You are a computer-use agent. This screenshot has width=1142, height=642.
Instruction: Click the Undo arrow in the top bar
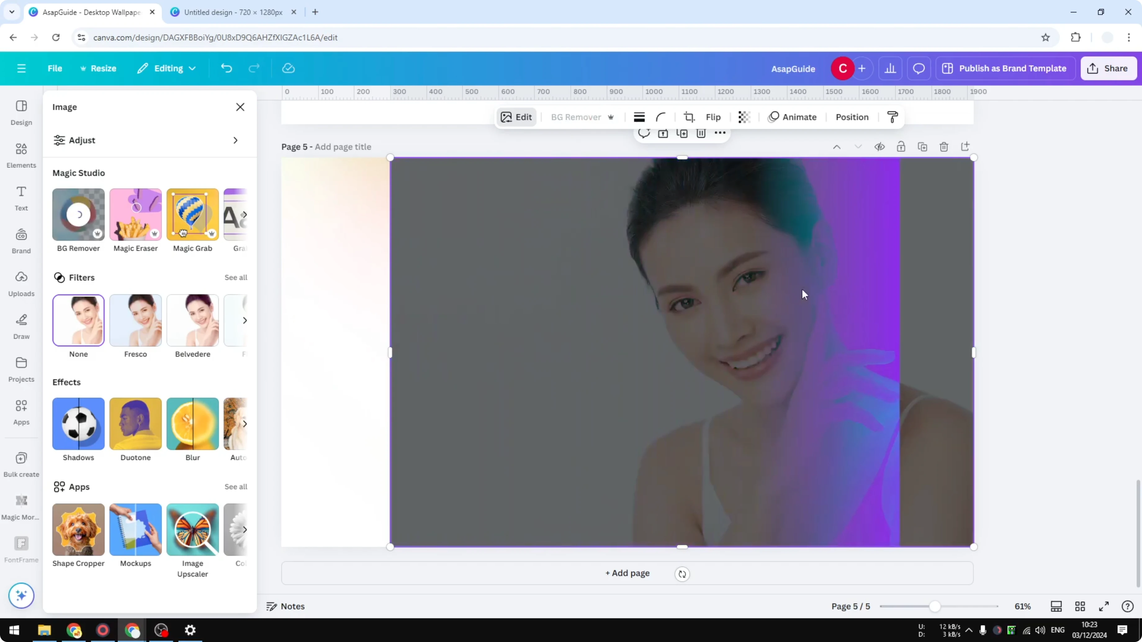click(226, 68)
